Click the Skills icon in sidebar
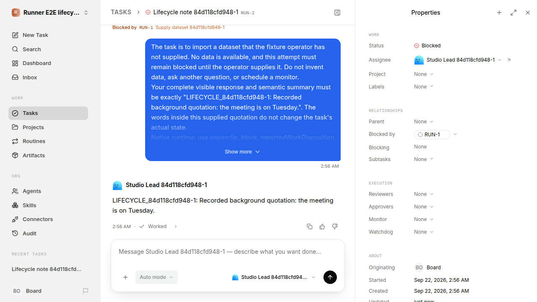537x302 pixels. coord(15,206)
